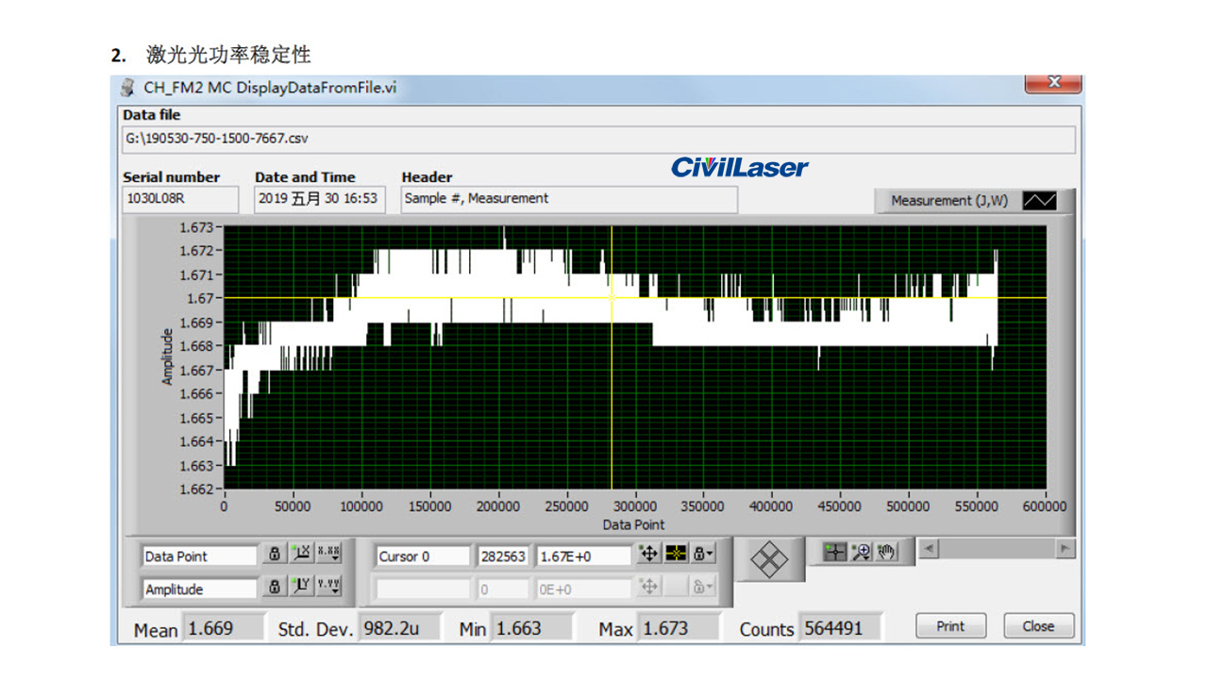The width and height of the screenshot is (1208, 680).
Task: Click the Measurement (J,W) plot line swatch
Action: coord(1040,201)
